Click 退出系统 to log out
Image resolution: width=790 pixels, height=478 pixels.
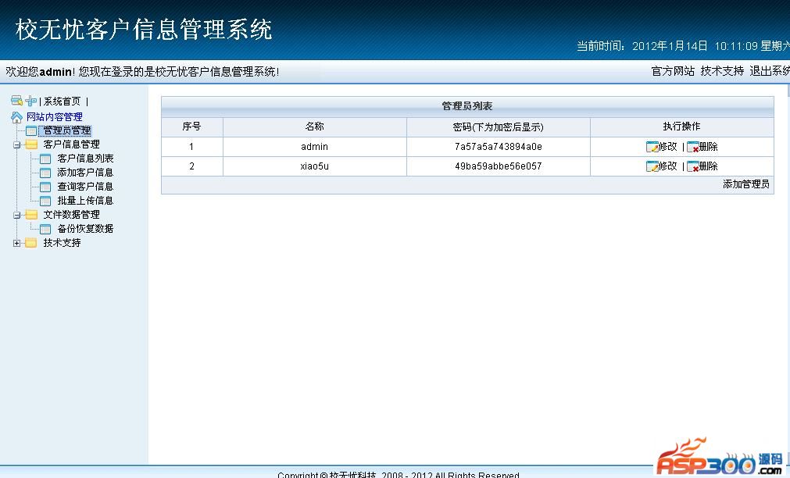click(x=770, y=71)
